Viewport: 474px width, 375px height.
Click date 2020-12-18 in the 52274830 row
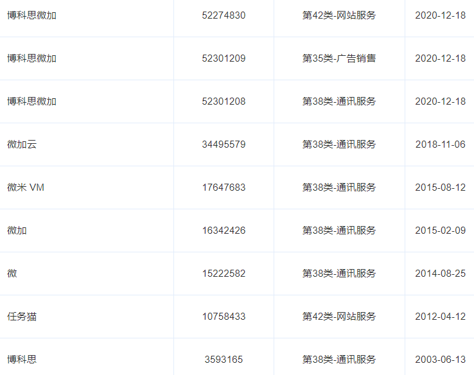pos(441,15)
